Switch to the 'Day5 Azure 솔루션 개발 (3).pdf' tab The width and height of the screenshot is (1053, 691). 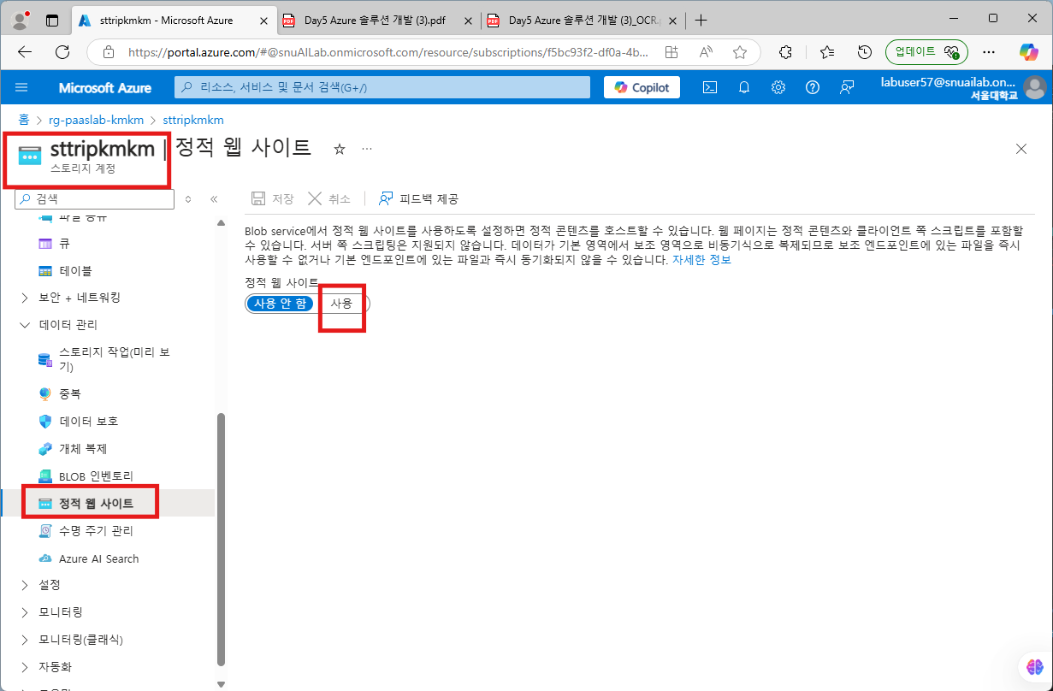(x=376, y=20)
